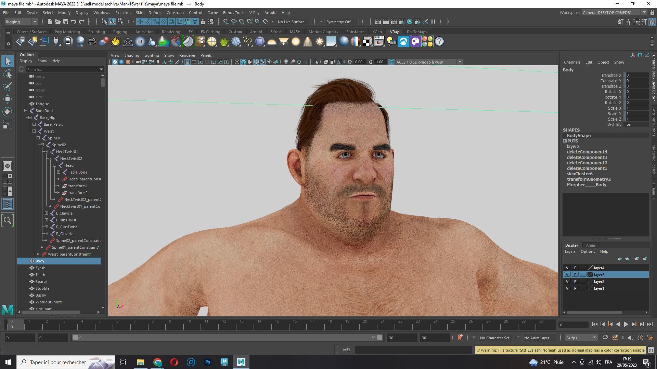The image size is (657, 369).
Task: Activate the Paint Selection tool
Action: point(8,86)
